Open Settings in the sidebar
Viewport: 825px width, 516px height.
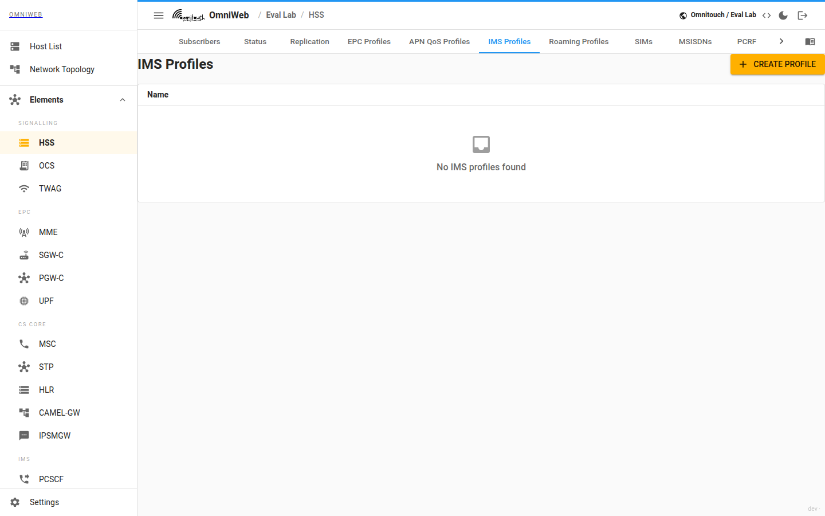[x=69, y=502]
